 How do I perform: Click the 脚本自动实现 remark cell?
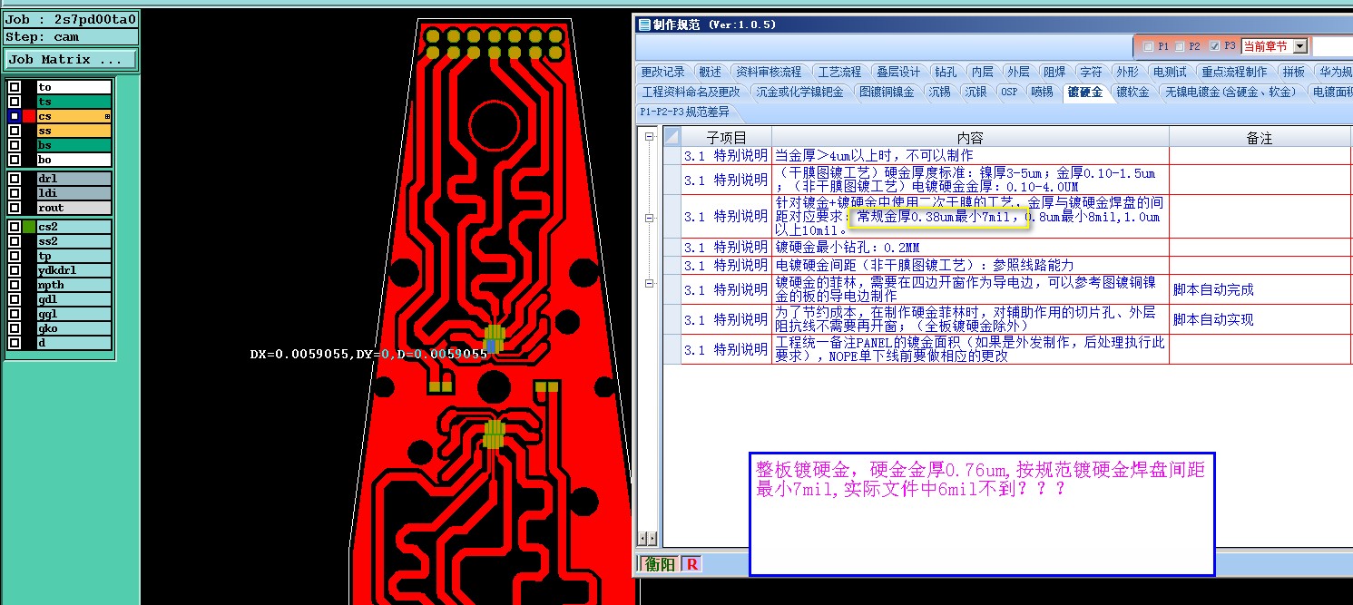tap(1260, 319)
